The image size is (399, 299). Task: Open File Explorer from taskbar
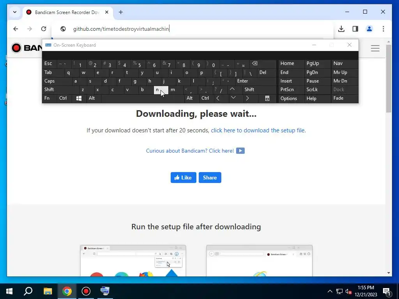coord(48,291)
